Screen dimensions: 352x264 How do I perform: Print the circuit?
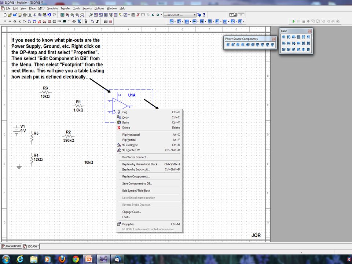click(25, 15)
